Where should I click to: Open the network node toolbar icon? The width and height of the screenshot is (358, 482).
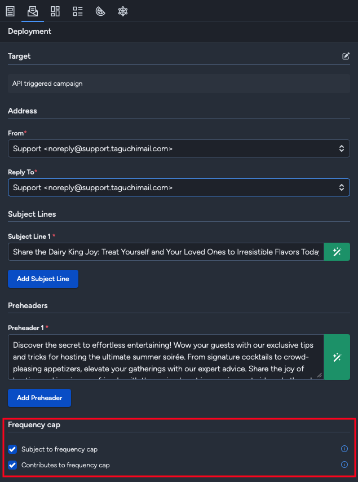click(122, 11)
